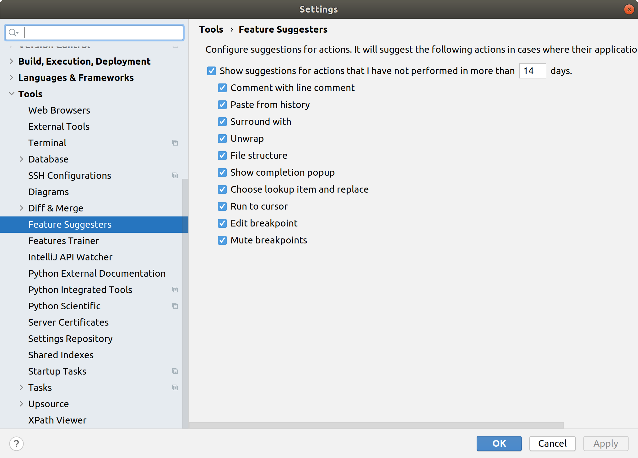Click project-level icon beside Startup Tasks

coord(175,371)
